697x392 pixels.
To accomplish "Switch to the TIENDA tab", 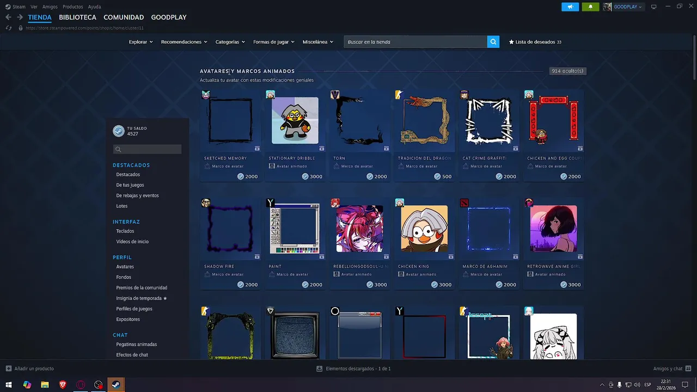I will 40,17.
